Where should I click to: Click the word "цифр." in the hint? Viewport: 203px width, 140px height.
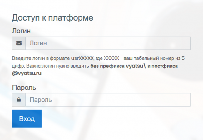(x=17, y=66)
